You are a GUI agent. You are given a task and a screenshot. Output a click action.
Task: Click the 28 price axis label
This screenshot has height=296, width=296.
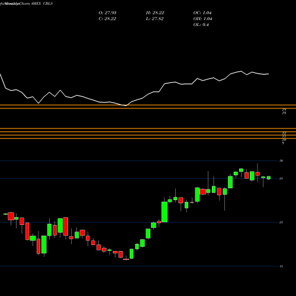point(281,178)
